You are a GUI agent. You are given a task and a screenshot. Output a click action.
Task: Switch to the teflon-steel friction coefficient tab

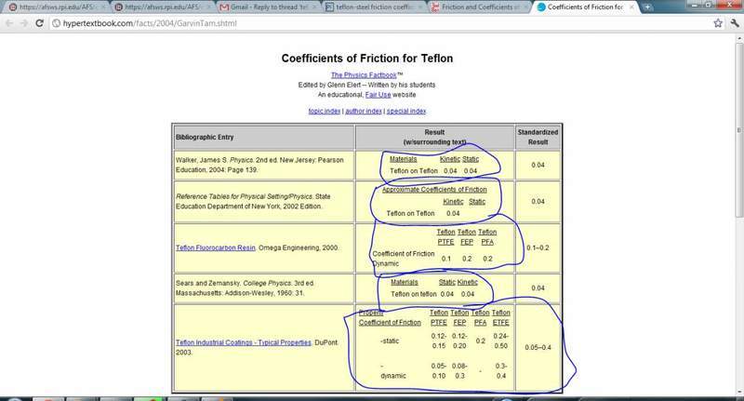pos(374,7)
